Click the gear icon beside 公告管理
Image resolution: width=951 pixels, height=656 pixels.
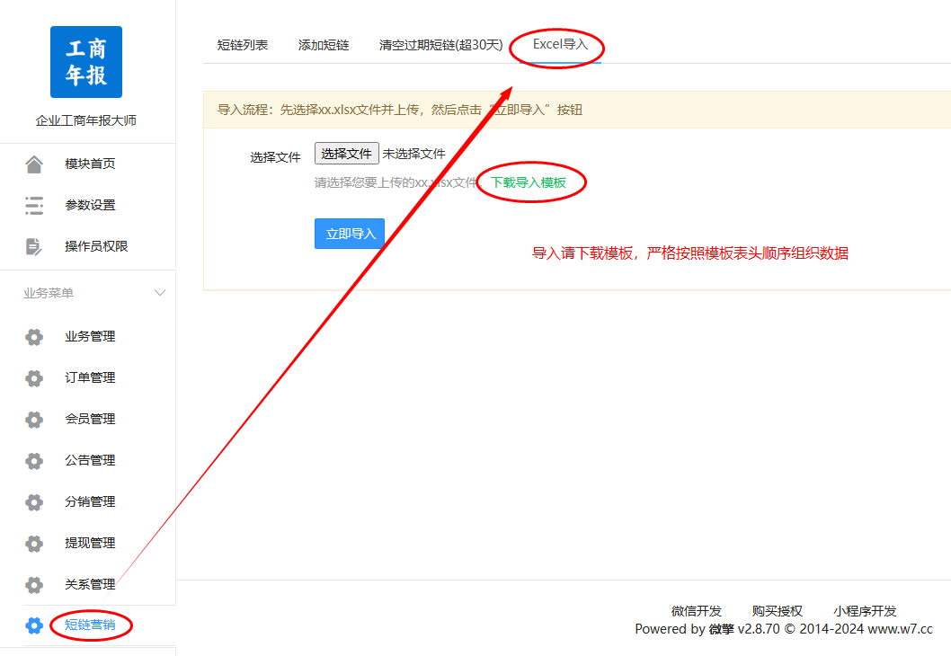coord(34,461)
